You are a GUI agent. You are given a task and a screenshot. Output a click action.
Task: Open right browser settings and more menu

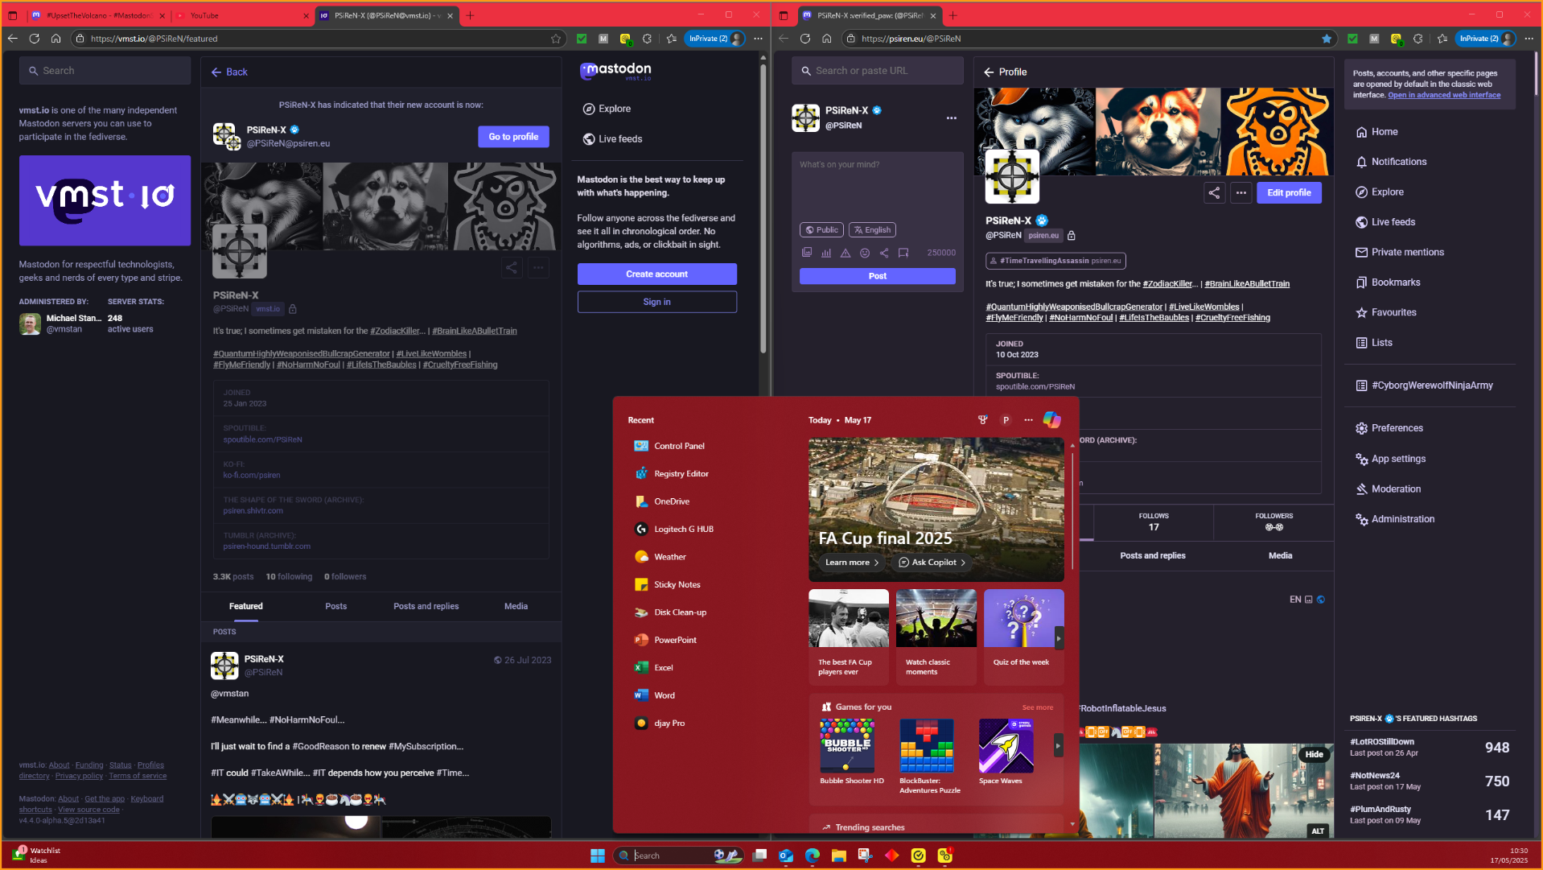(x=1529, y=39)
